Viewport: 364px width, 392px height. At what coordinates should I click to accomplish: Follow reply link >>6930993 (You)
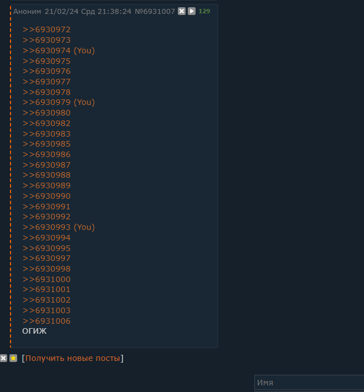click(59, 227)
